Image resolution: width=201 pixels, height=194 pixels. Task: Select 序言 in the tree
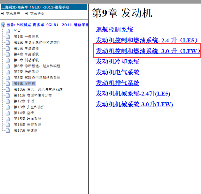tap(17, 31)
